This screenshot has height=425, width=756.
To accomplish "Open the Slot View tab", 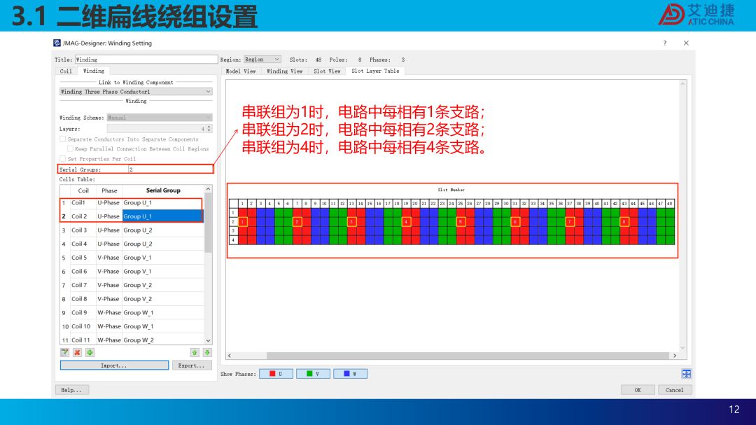I will (327, 71).
